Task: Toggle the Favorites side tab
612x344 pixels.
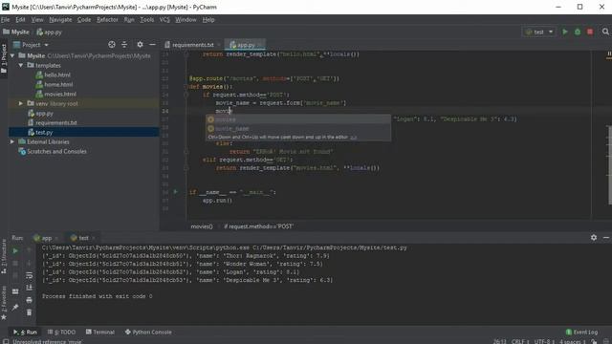Action: tap(4, 303)
